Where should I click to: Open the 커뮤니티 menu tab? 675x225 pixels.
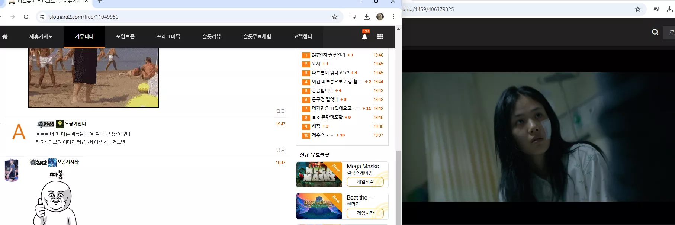(84, 36)
